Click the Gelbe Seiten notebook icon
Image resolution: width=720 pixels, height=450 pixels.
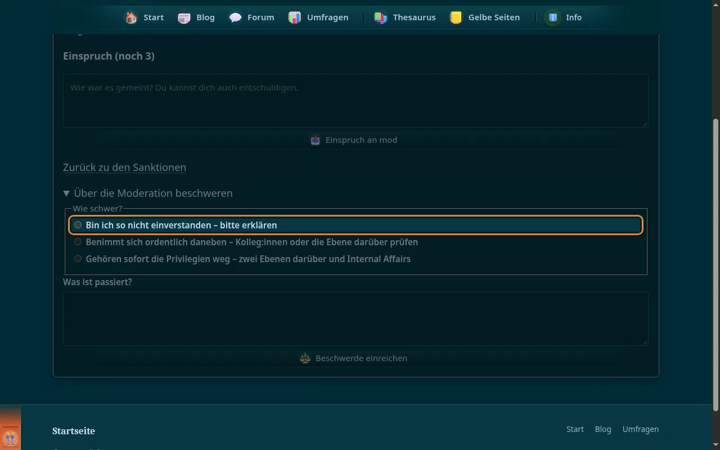point(456,17)
